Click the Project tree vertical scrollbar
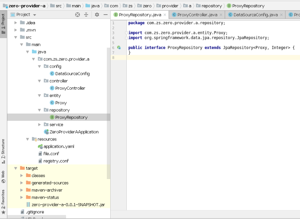This screenshot has height=219, width=300. 108,113
